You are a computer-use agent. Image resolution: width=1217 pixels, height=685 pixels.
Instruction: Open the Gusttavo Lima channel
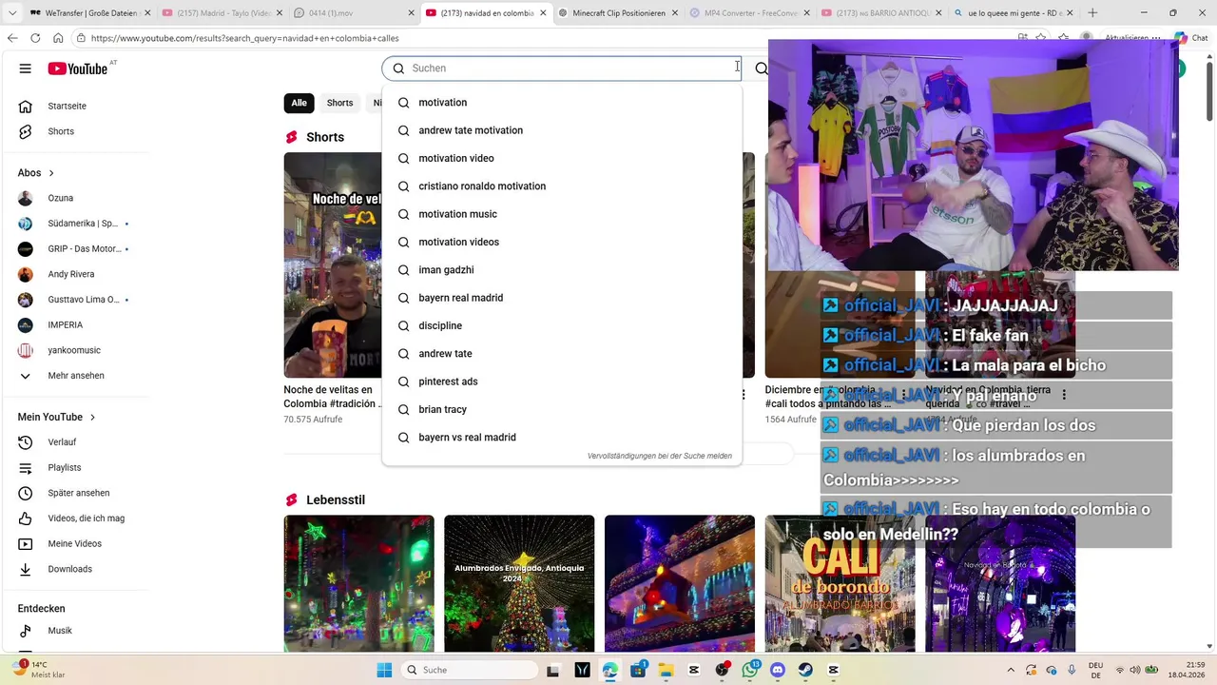pos(84,300)
